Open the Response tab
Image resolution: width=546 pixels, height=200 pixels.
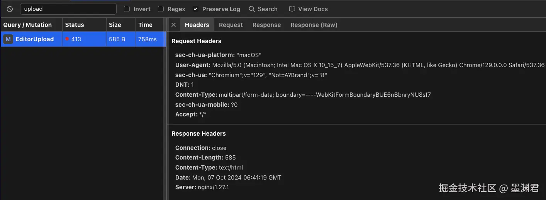point(266,25)
